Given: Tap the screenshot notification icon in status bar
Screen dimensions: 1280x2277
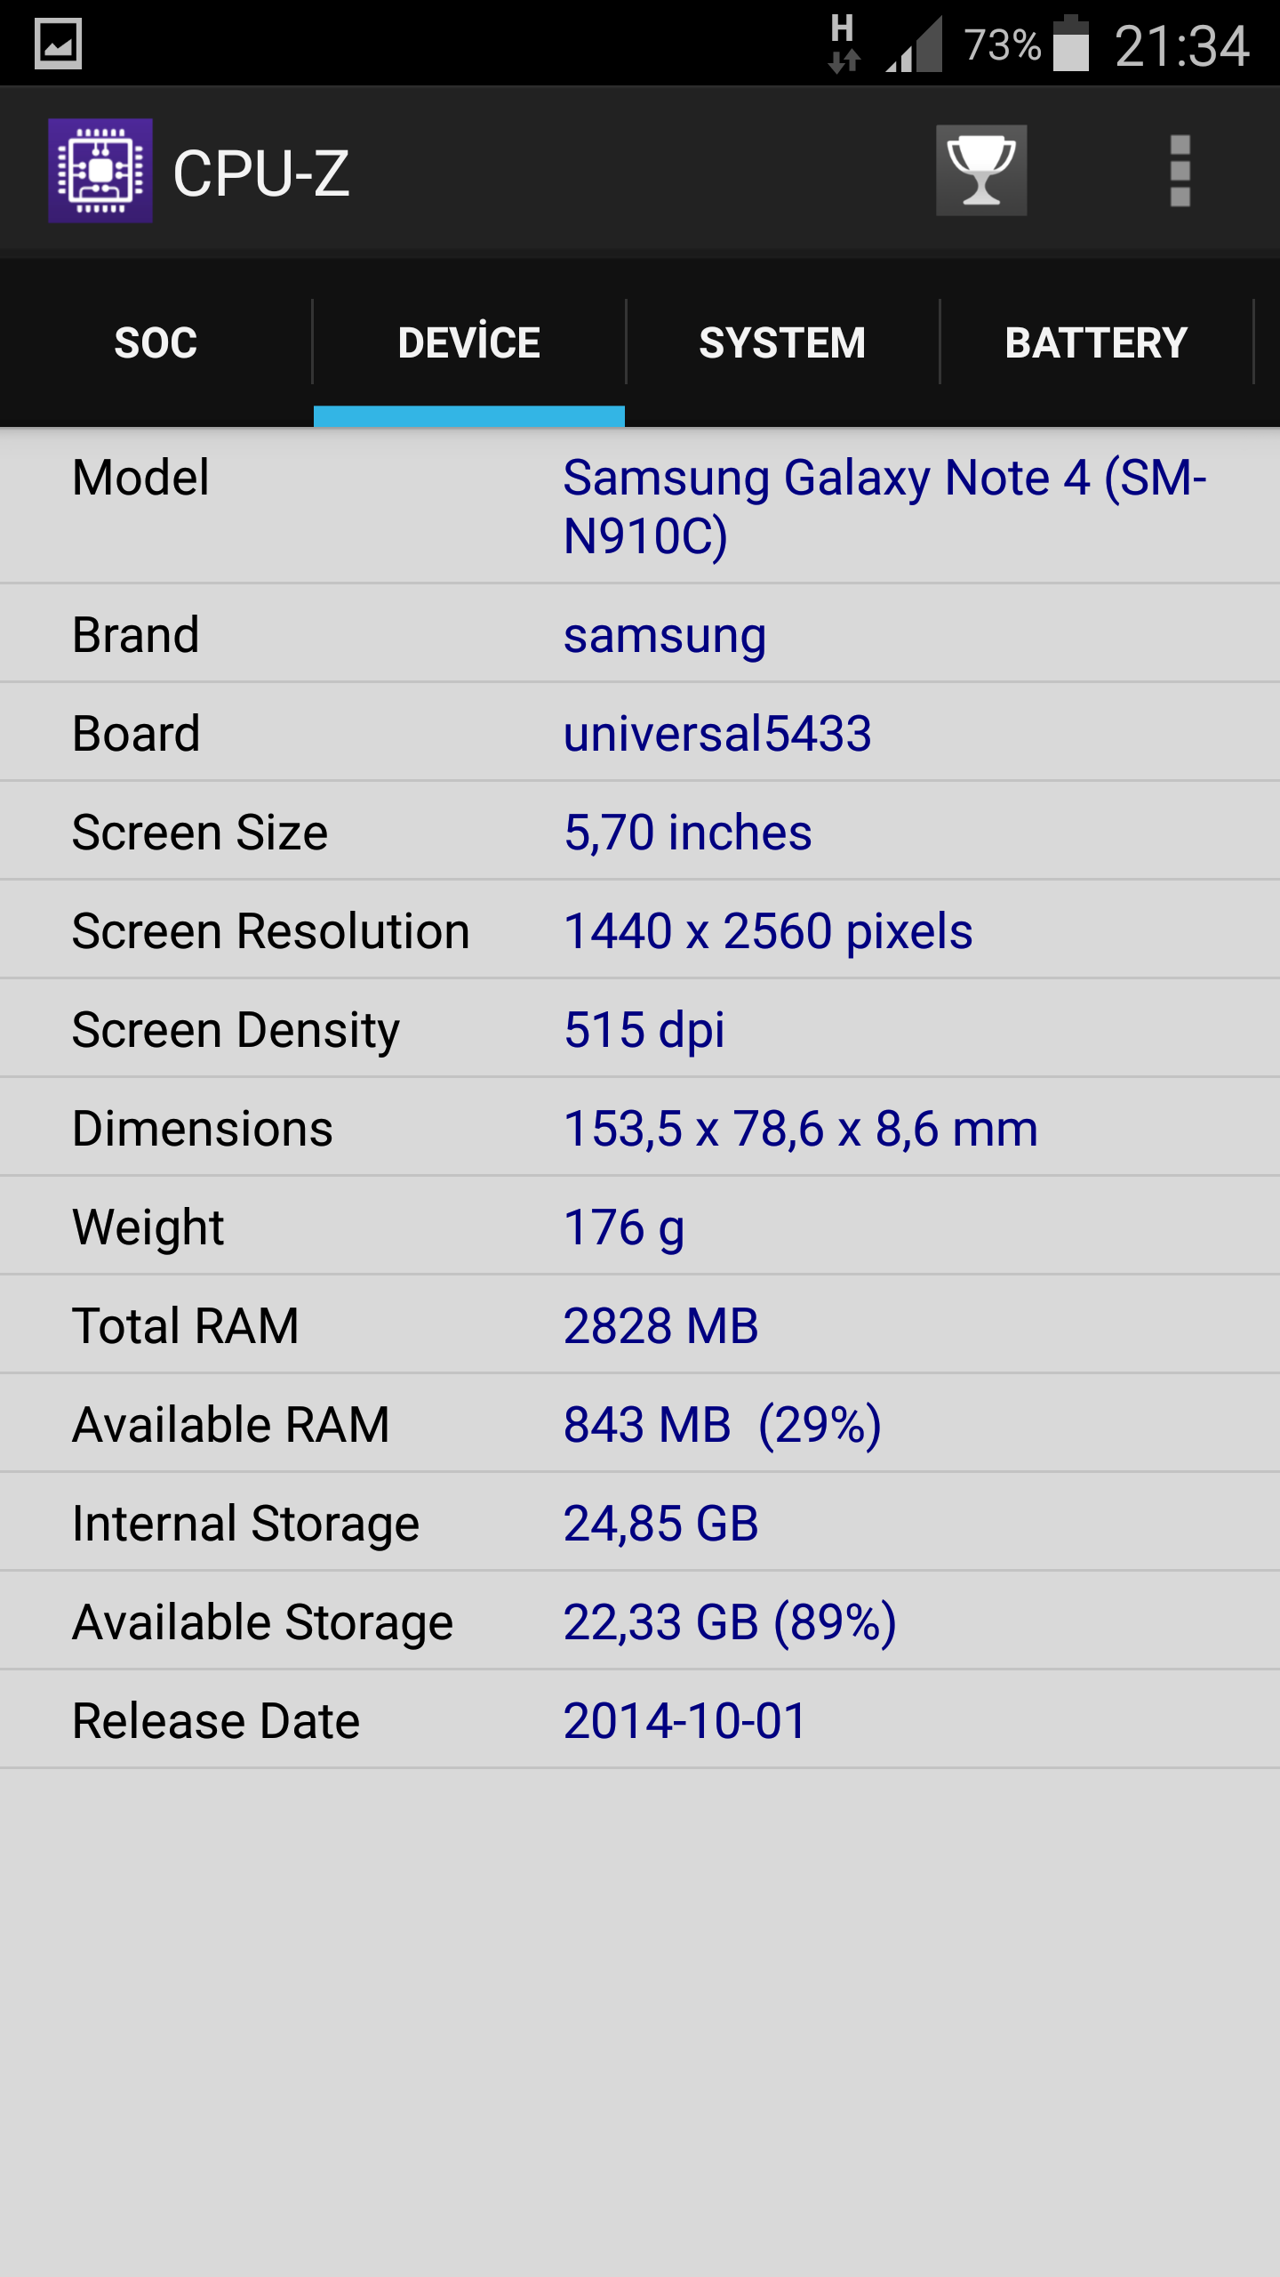Looking at the screenshot, I should tap(59, 44).
